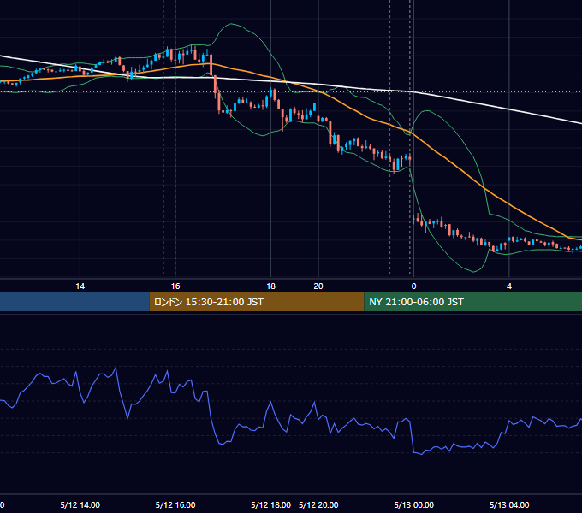Click the 5/12 14:00 time label

pyautogui.click(x=80, y=504)
